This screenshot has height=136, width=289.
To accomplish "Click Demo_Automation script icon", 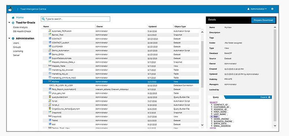I will click(50, 50).
